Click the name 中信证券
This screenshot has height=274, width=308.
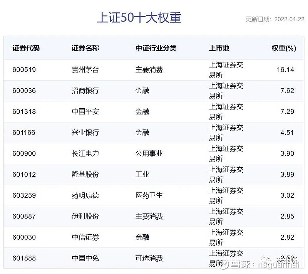click(85, 237)
